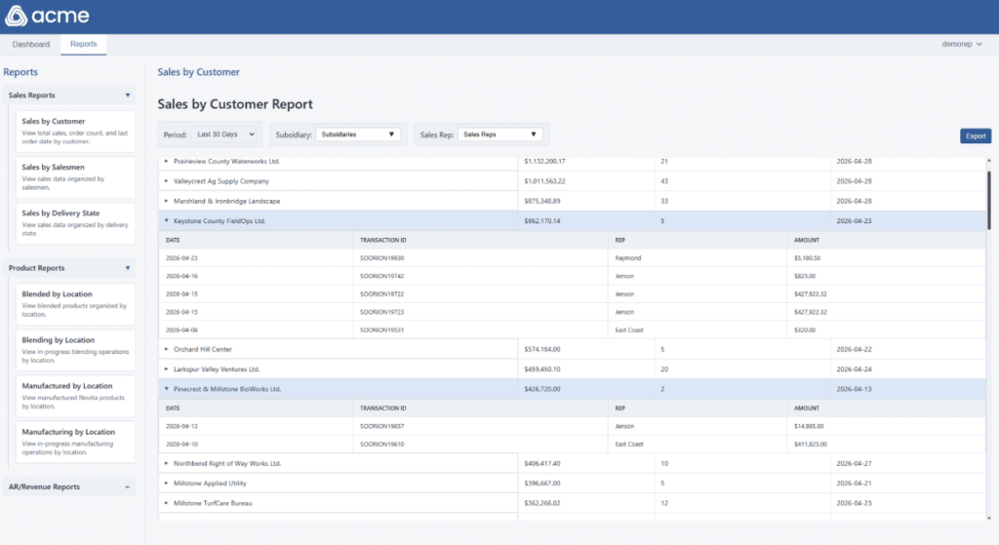Screen dimensions: 999x545
Task: Expand the Prairieview County Waterworks Ltd. row
Action: coord(166,161)
